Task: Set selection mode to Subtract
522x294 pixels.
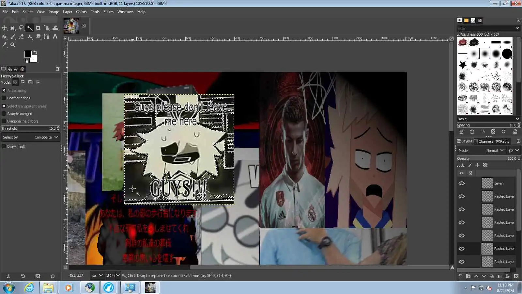Action: [30, 82]
